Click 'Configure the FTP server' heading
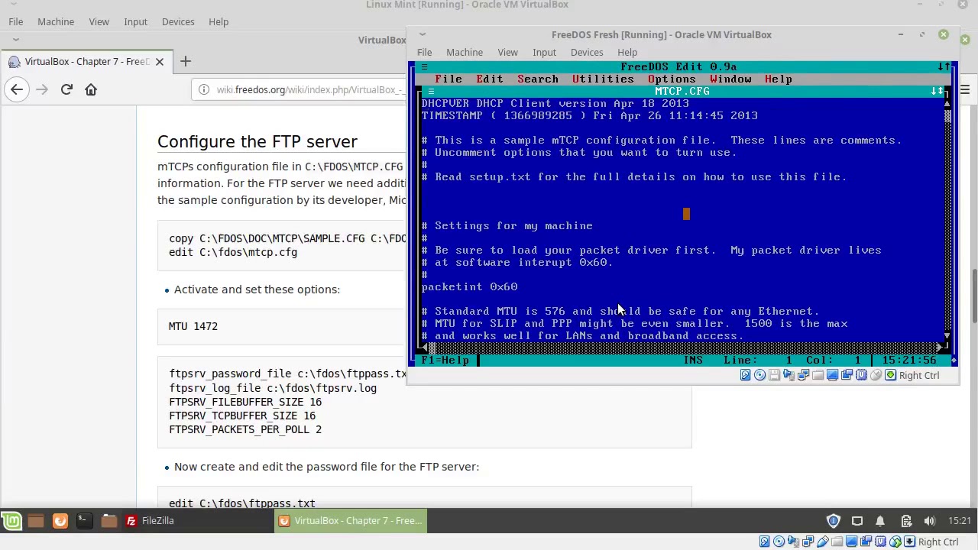The image size is (978, 550). (x=257, y=141)
